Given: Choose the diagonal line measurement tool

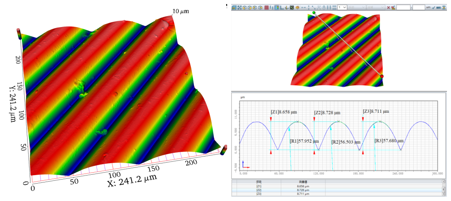Looking at the screenshot, I should point(314,7).
